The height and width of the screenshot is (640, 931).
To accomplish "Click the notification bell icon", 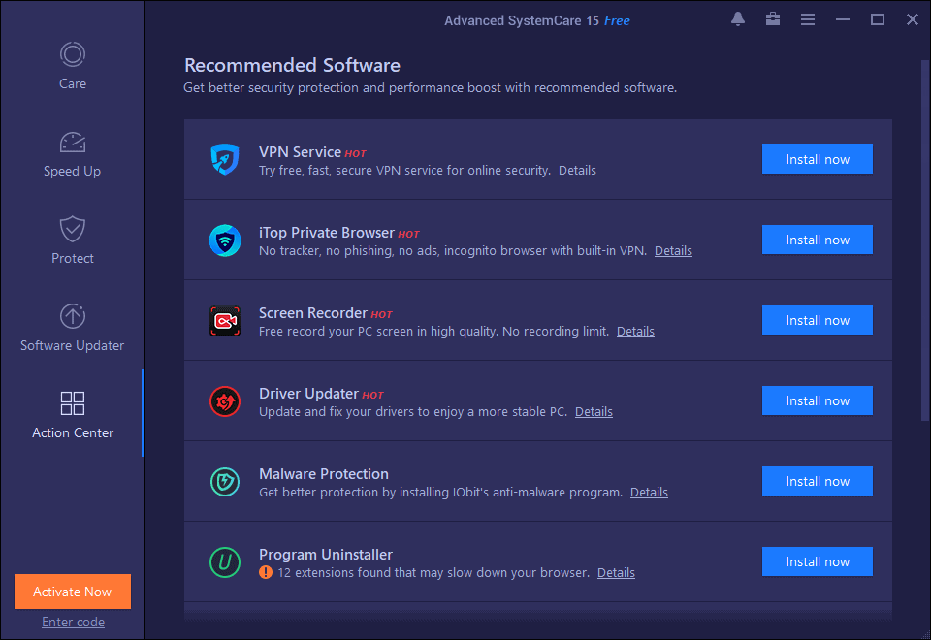I will tap(738, 19).
